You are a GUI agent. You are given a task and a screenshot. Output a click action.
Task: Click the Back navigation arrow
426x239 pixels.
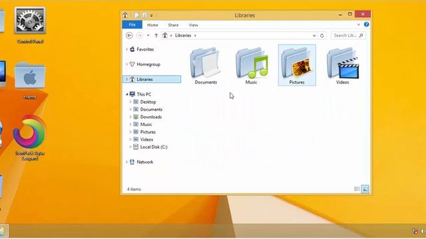(129, 35)
